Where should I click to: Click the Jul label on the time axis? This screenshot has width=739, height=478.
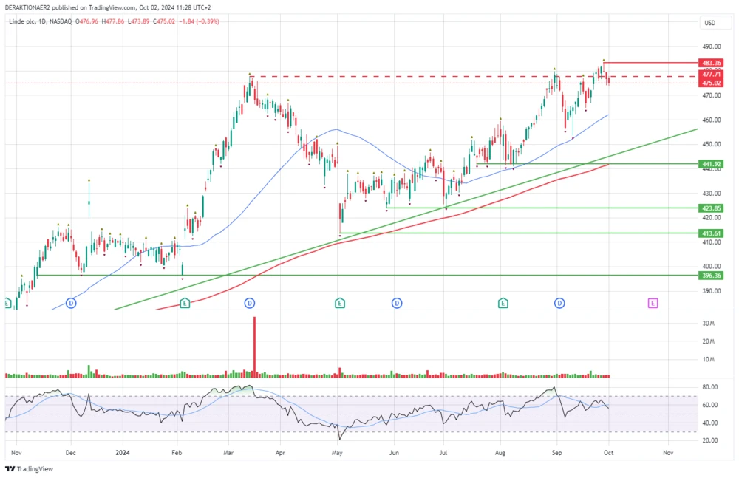click(443, 453)
